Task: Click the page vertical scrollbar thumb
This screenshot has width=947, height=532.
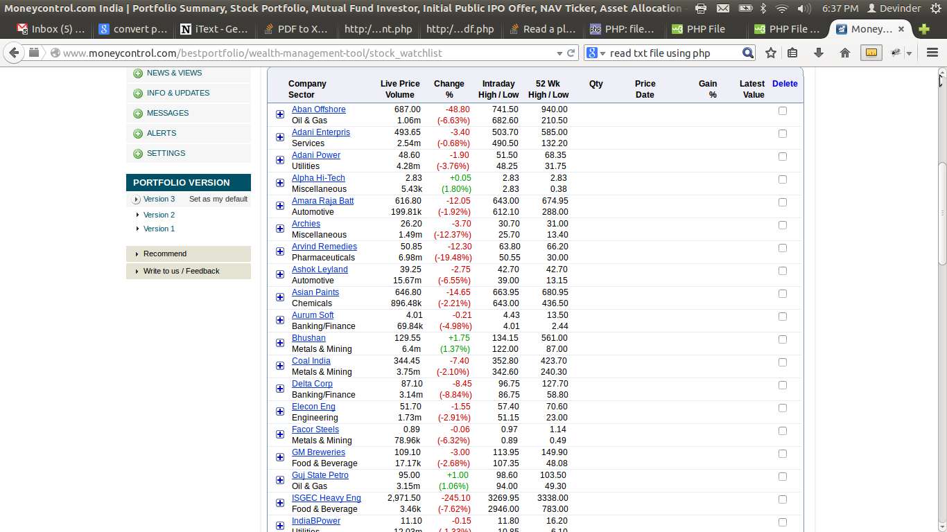Action: coord(941,213)
